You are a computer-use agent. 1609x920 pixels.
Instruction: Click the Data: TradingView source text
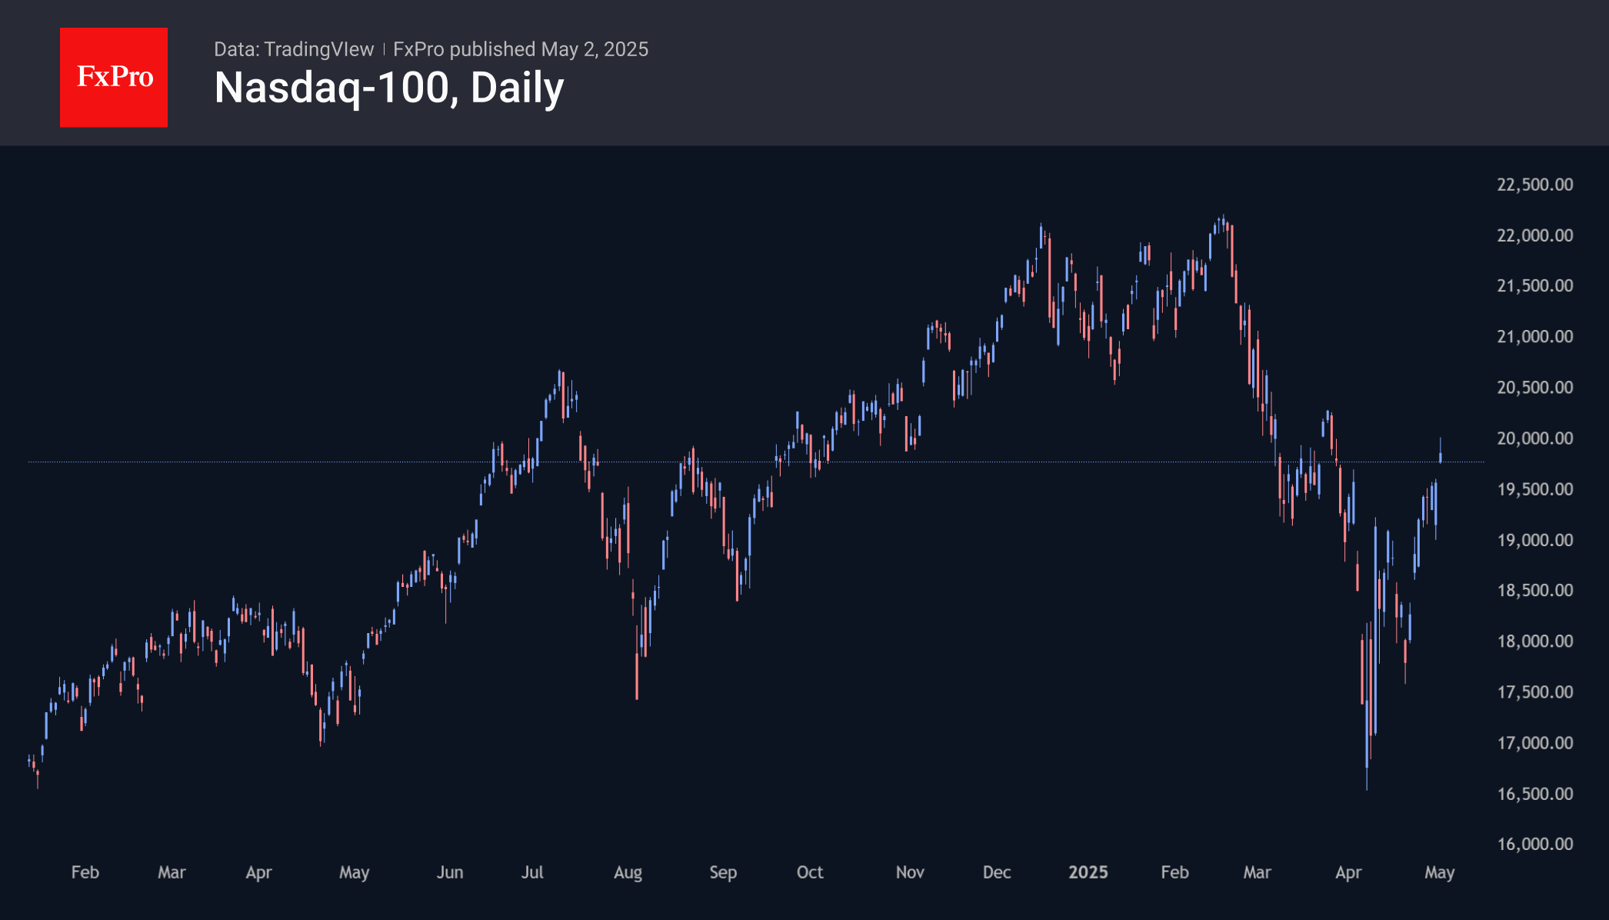click(x=293, y=49)
